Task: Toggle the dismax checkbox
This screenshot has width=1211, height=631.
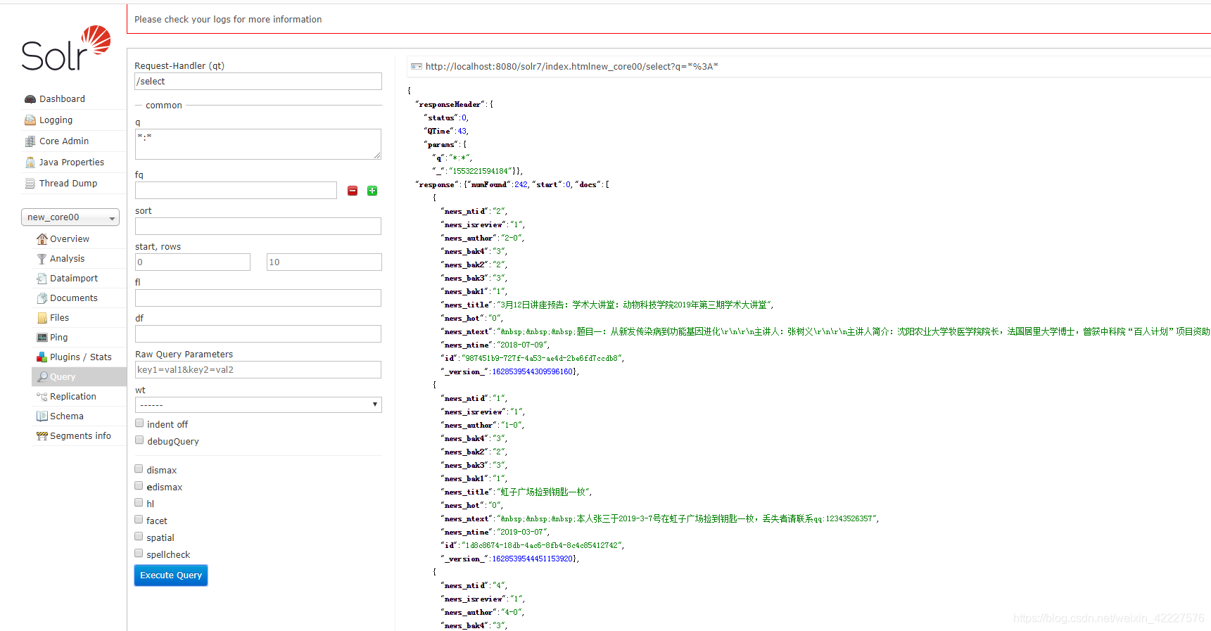Action: pyautogui.click(x=139, y=469)
